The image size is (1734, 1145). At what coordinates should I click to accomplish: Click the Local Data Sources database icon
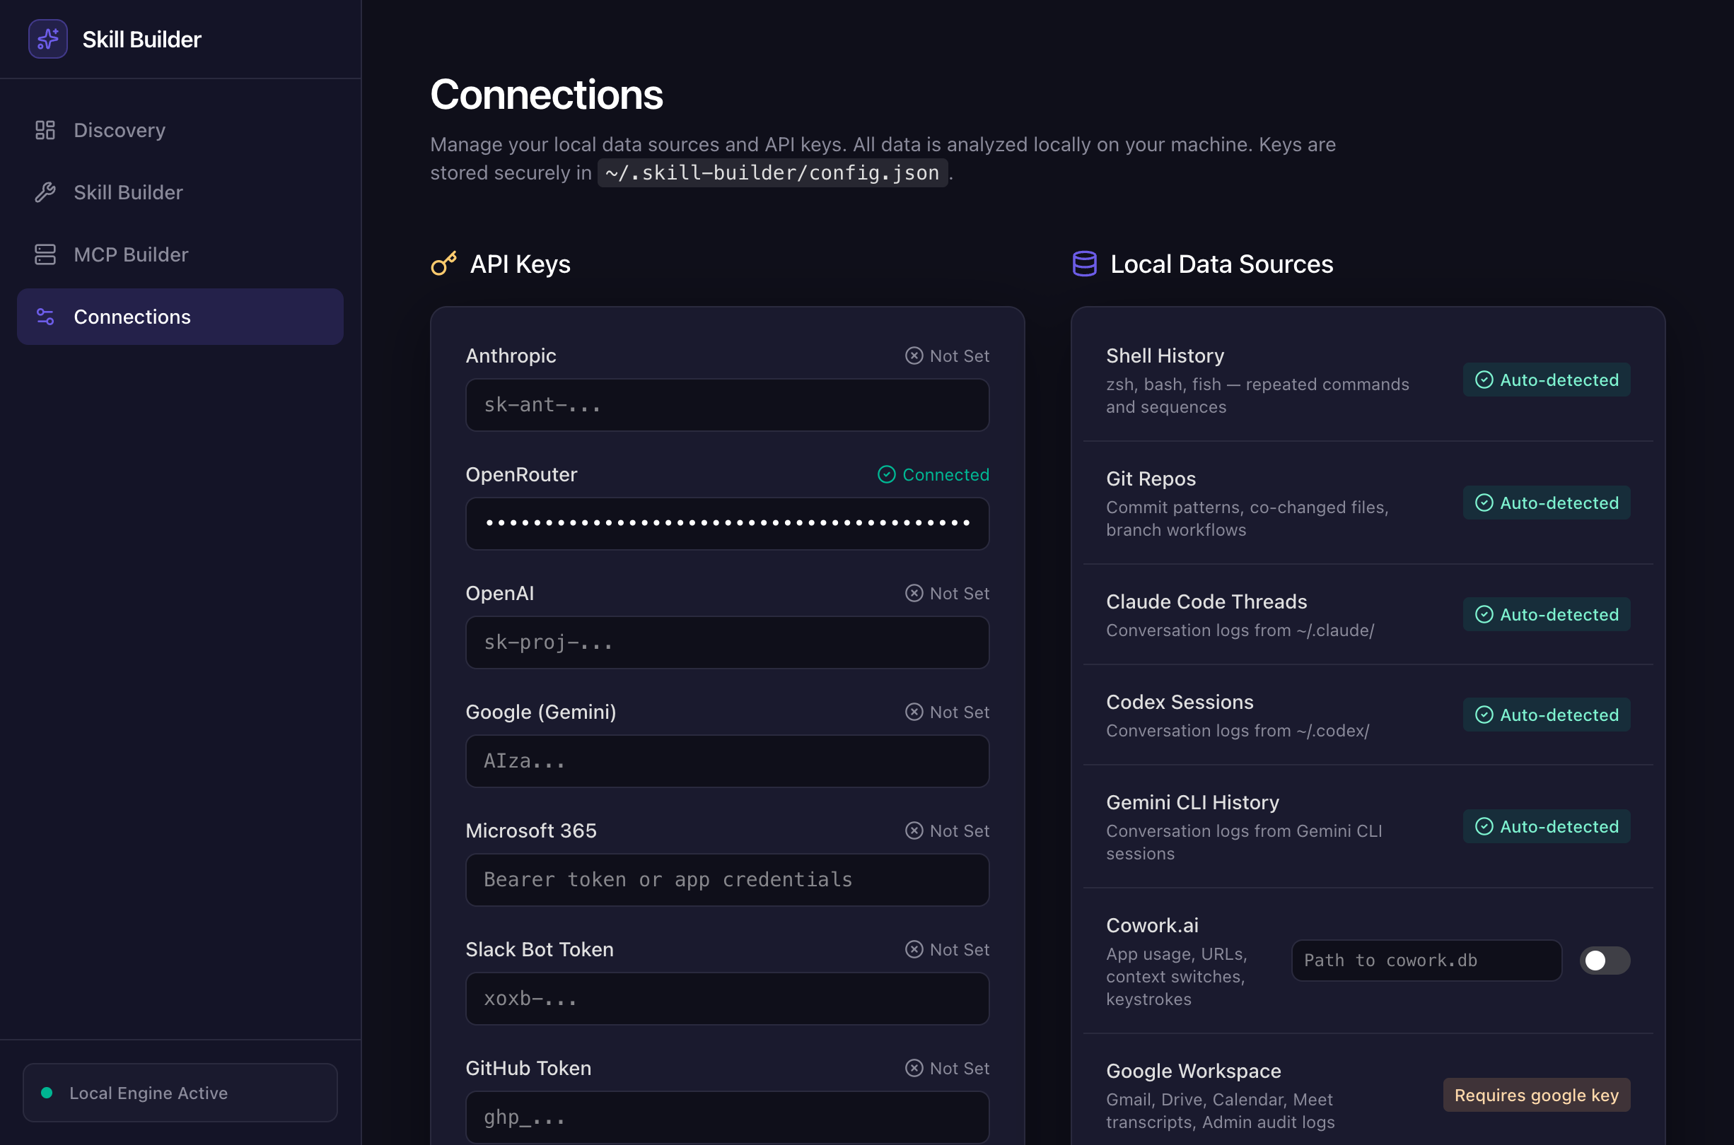click(1084, 264)
